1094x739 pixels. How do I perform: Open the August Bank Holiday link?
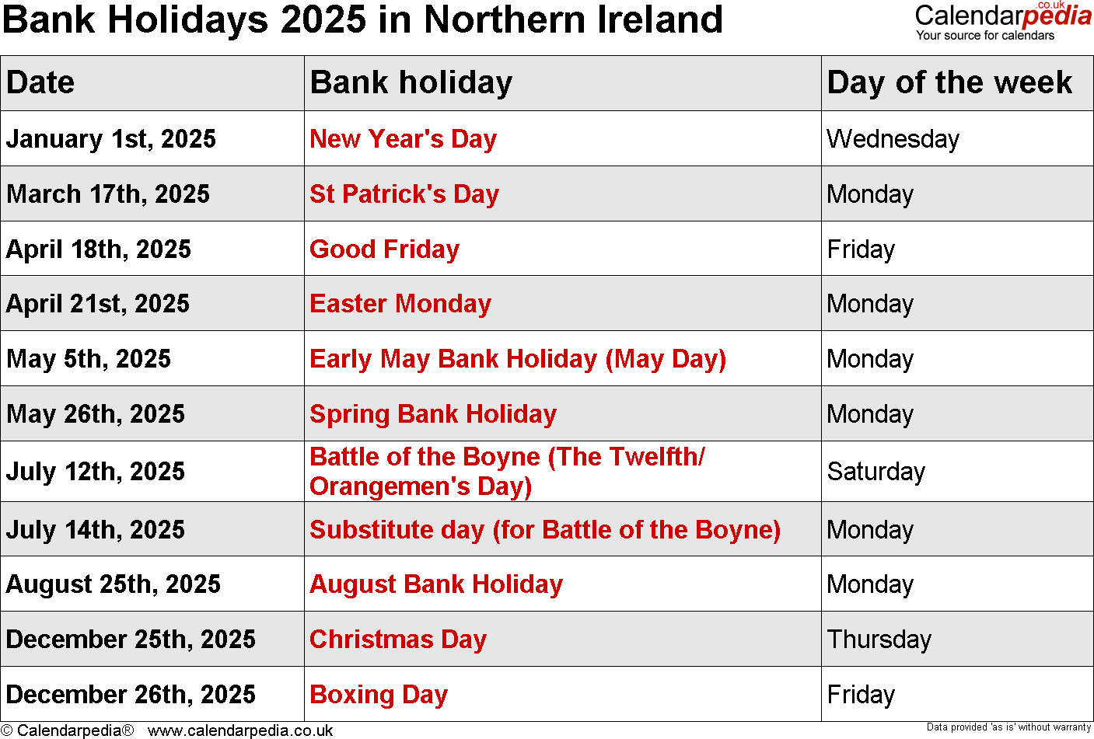point(435,584)
